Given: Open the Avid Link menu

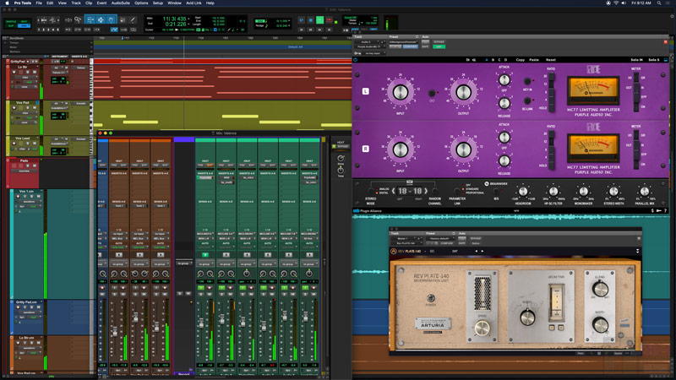Looking at the screenshot, I should (x=194, y=3).
